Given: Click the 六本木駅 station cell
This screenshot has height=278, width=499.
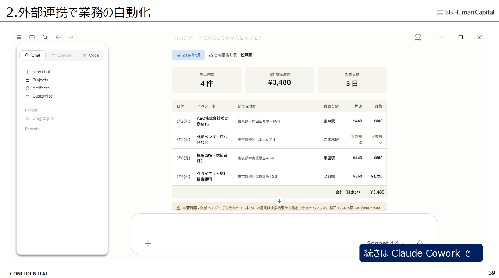Looking at the screenshot, I should point(331,140).
